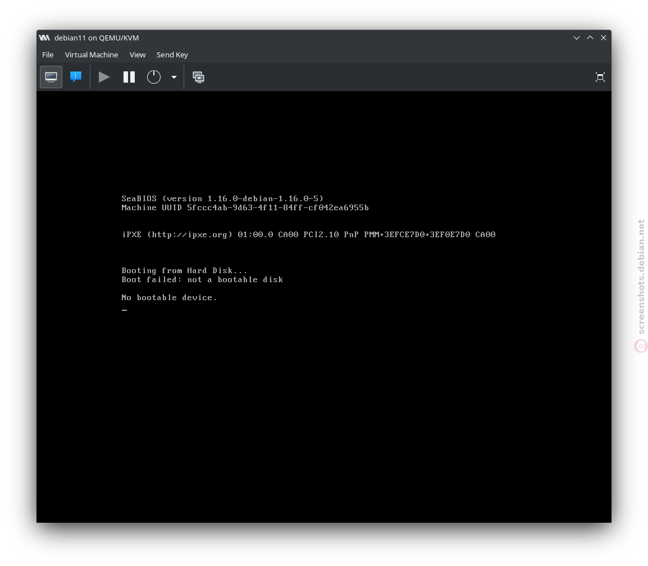Manage VM snapshots

coord(198,77)
